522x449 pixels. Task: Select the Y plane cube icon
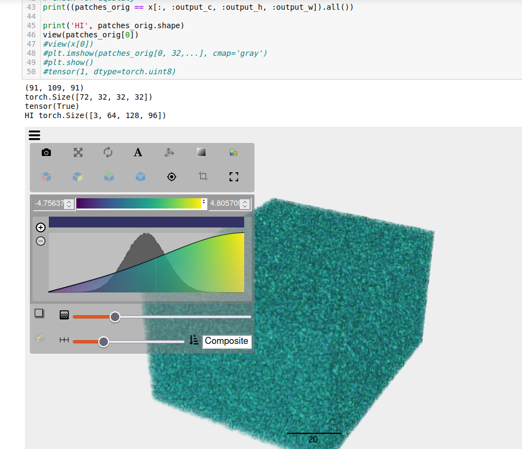[x=78, y=177]
